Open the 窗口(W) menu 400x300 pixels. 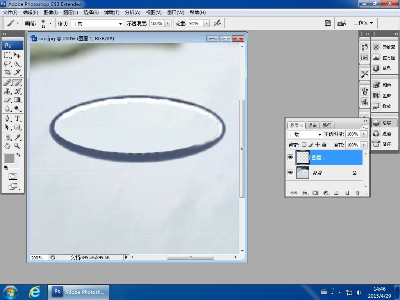(175, 12)
